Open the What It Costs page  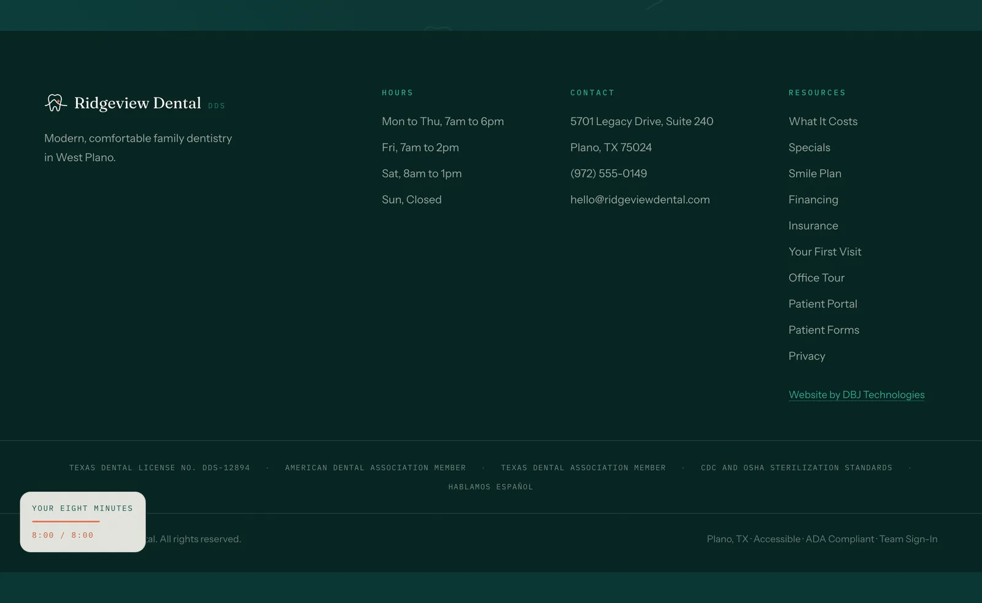coord(823,121)
